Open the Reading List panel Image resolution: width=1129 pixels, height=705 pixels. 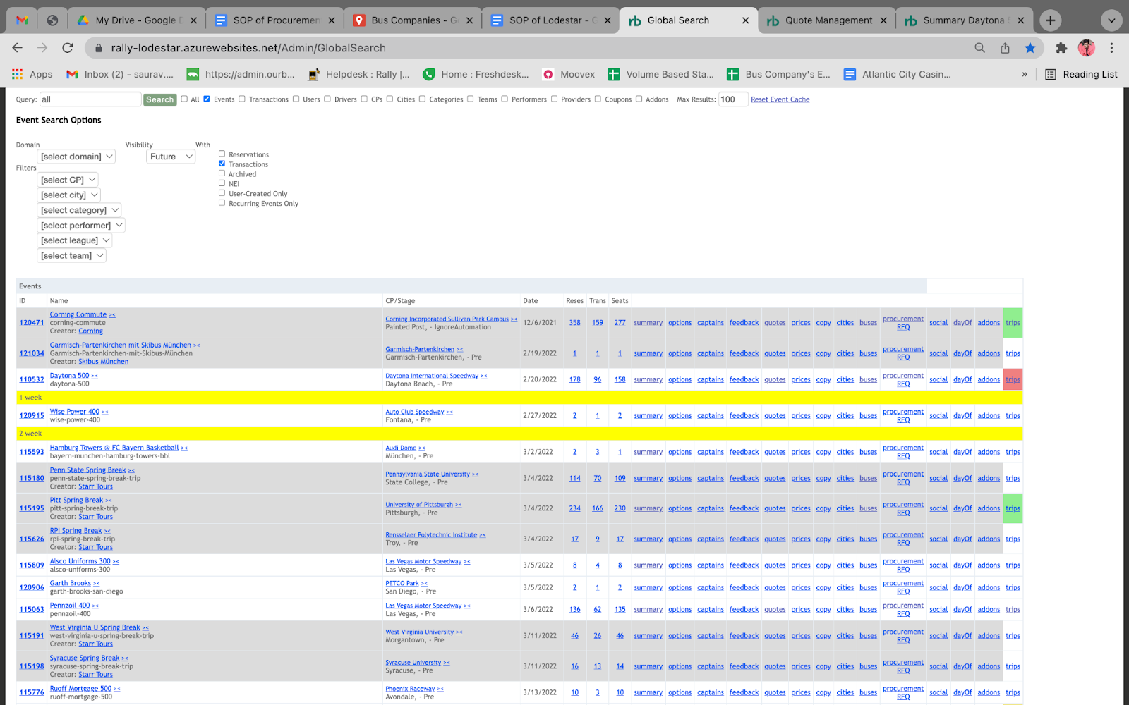coord(1081,74)
